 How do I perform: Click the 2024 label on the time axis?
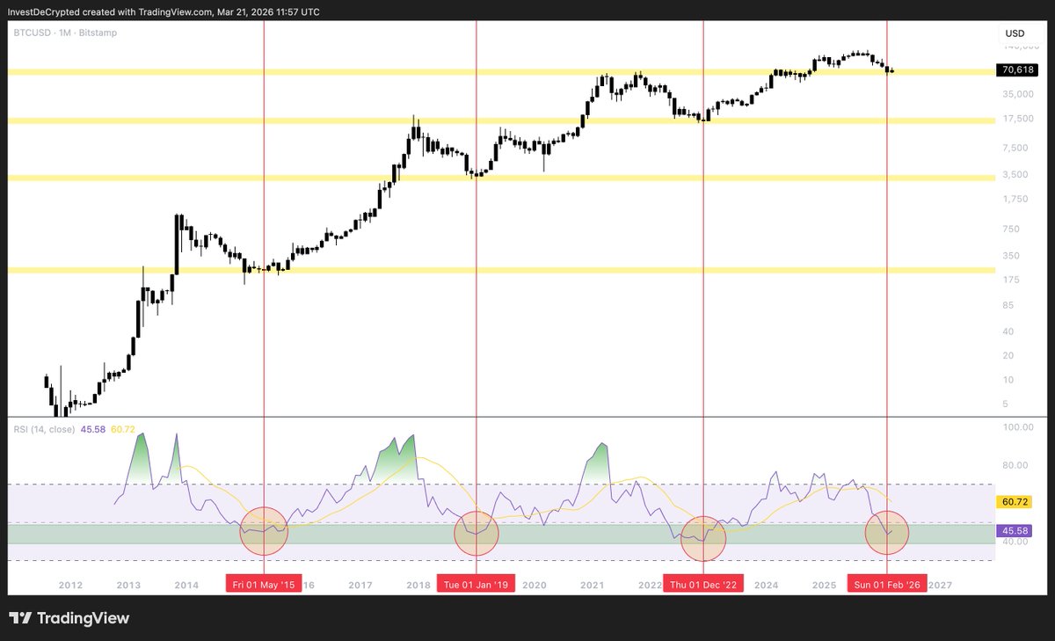pos(768,584)
